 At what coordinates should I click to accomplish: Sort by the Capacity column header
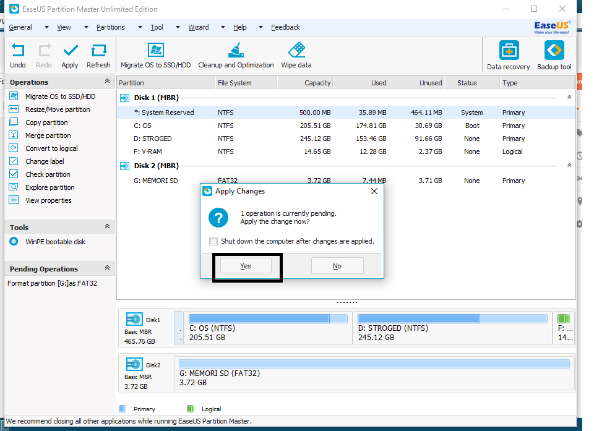point(305,83)
